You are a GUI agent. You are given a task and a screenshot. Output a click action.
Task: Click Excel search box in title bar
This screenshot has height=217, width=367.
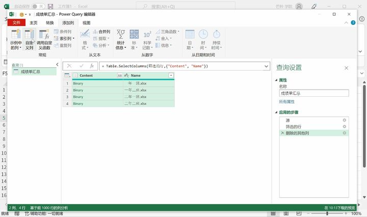pos(186,6)
